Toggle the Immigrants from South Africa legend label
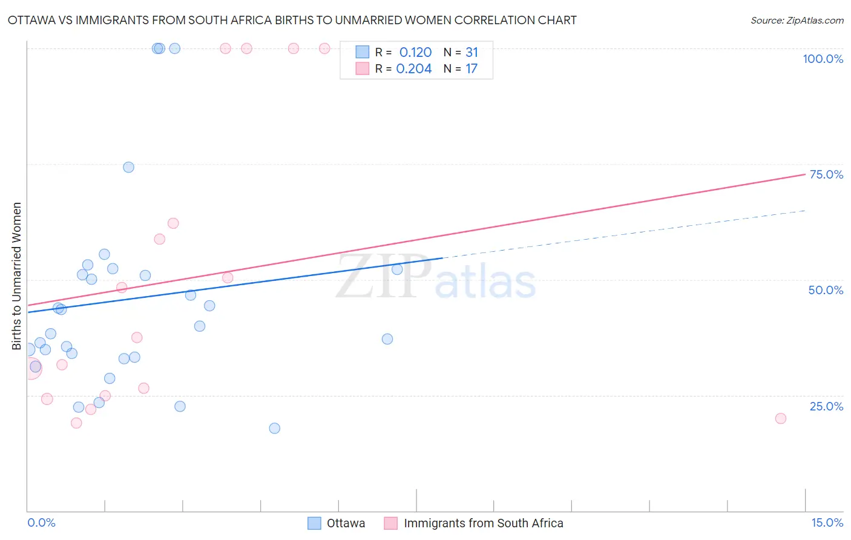Screen dimensions: 851x540 [x=483, y=523]
